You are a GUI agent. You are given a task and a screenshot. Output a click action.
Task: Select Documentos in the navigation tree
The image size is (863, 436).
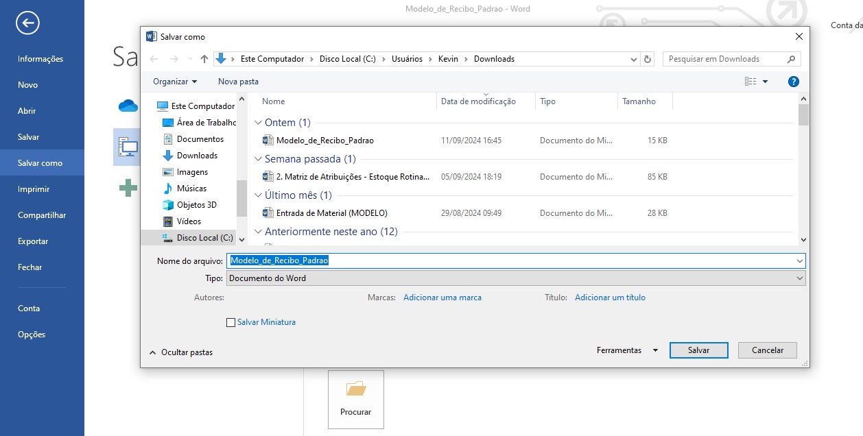(x=200, y=139)
